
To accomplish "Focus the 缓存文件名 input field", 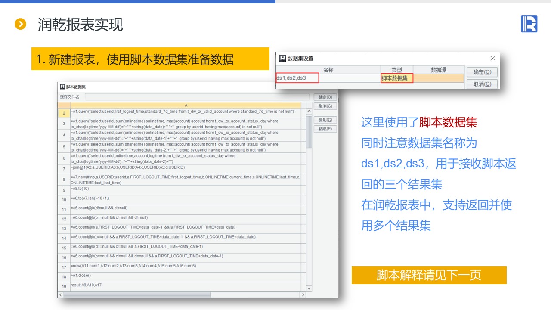I will coord(196,97).
